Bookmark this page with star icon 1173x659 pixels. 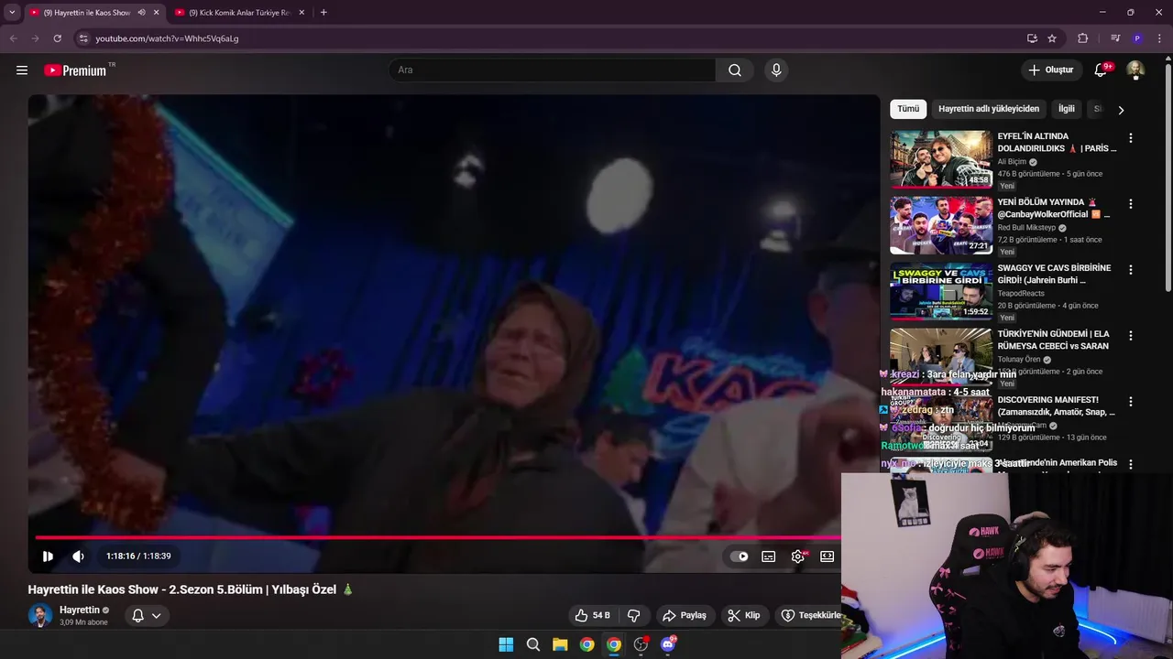point(1052,38)
